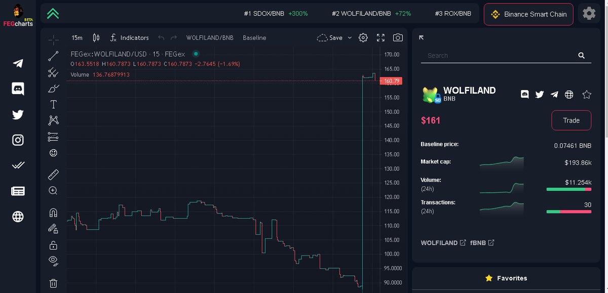Open the Binance Smart Chain network selector
Screen dimensions: 608x293
pyautogui.click(x=528, y=14)
